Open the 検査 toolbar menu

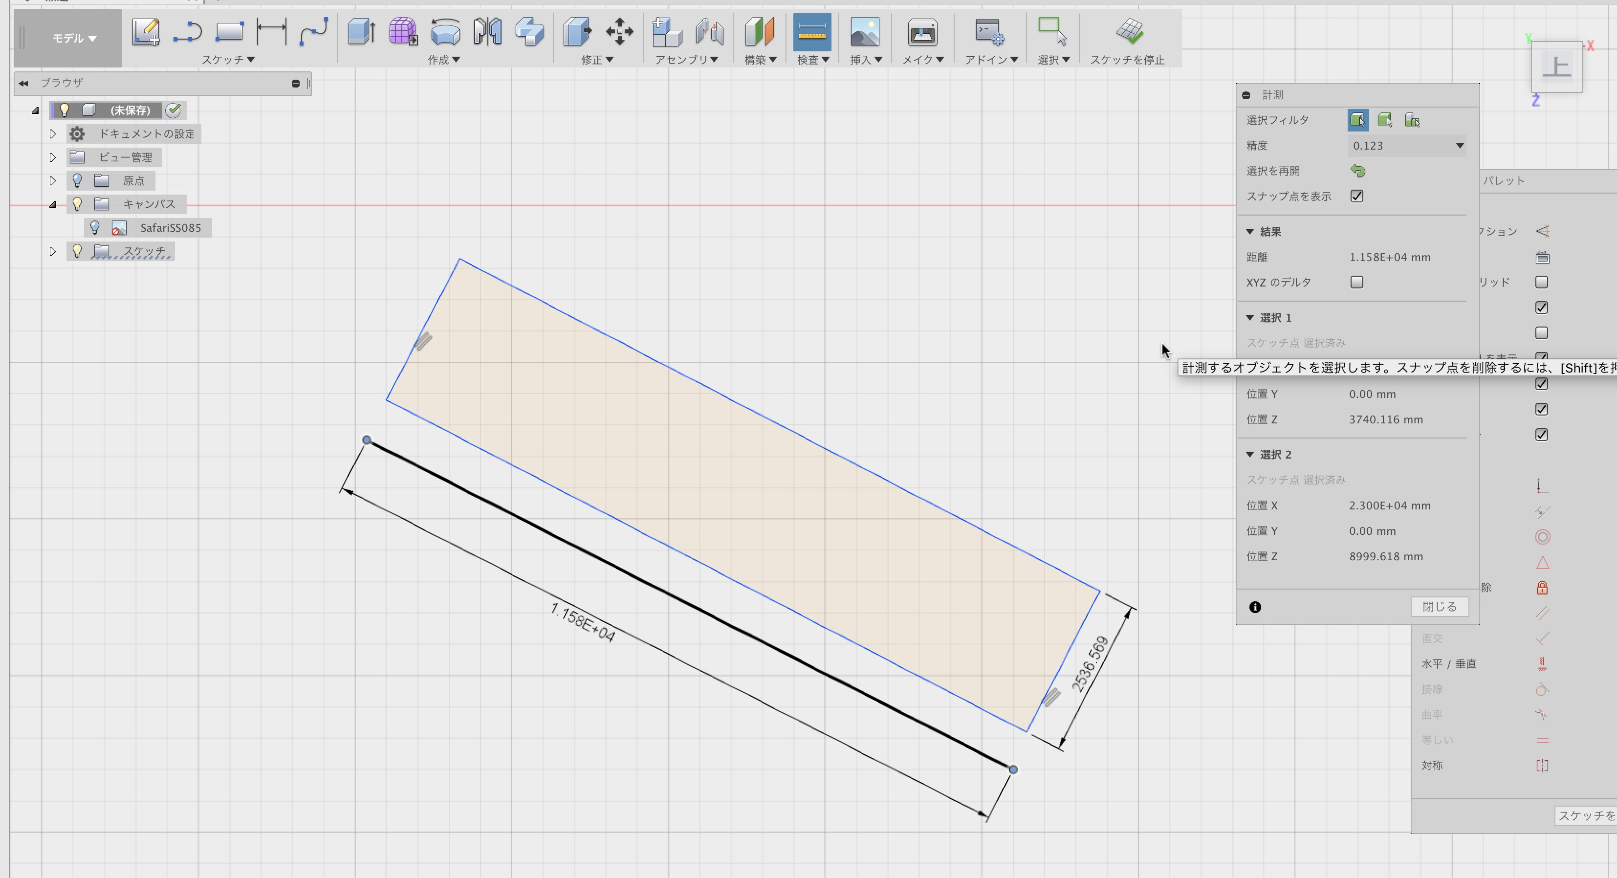coord(813,60)
